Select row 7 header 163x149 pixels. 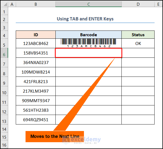(4, 62)
